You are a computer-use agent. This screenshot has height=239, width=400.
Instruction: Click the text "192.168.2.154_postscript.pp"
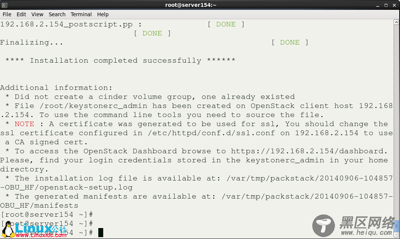point(66,25)
